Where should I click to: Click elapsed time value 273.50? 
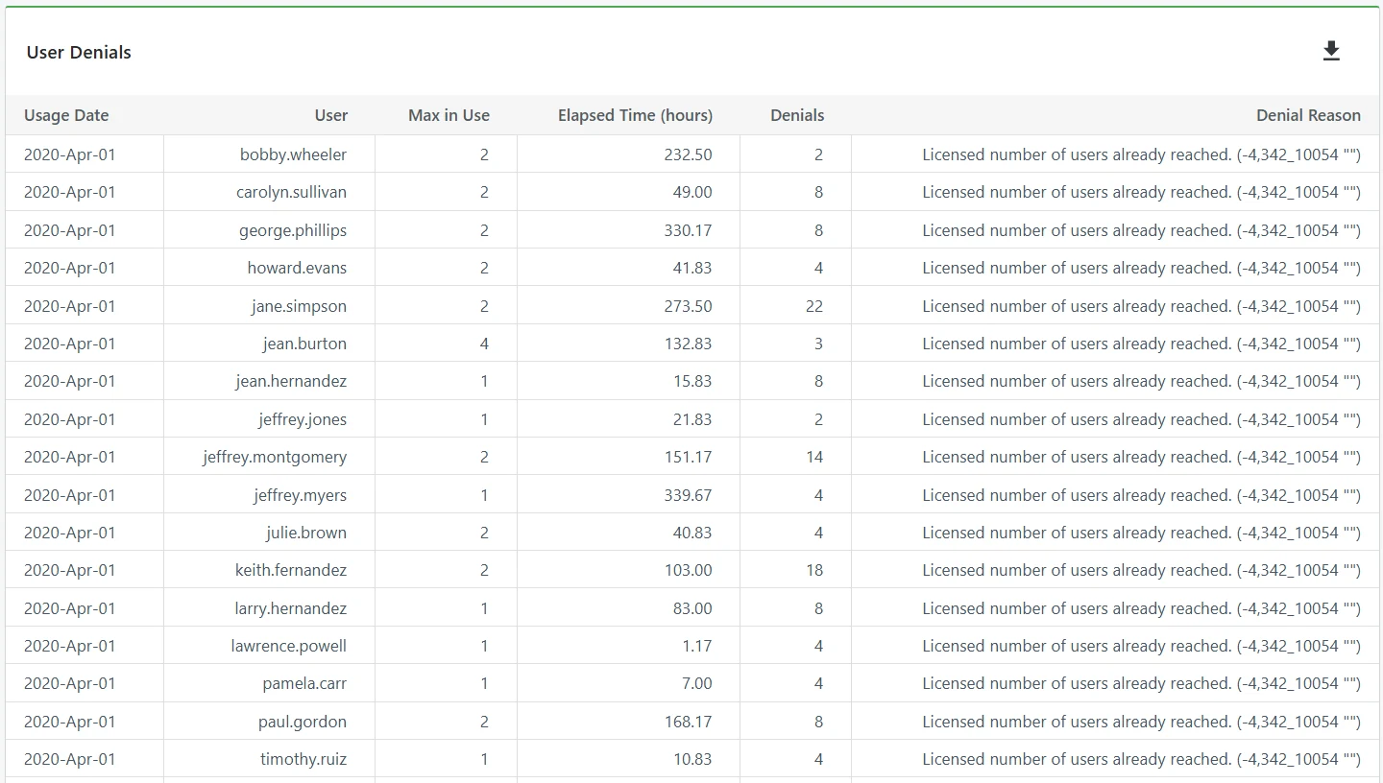pos(688,306)
